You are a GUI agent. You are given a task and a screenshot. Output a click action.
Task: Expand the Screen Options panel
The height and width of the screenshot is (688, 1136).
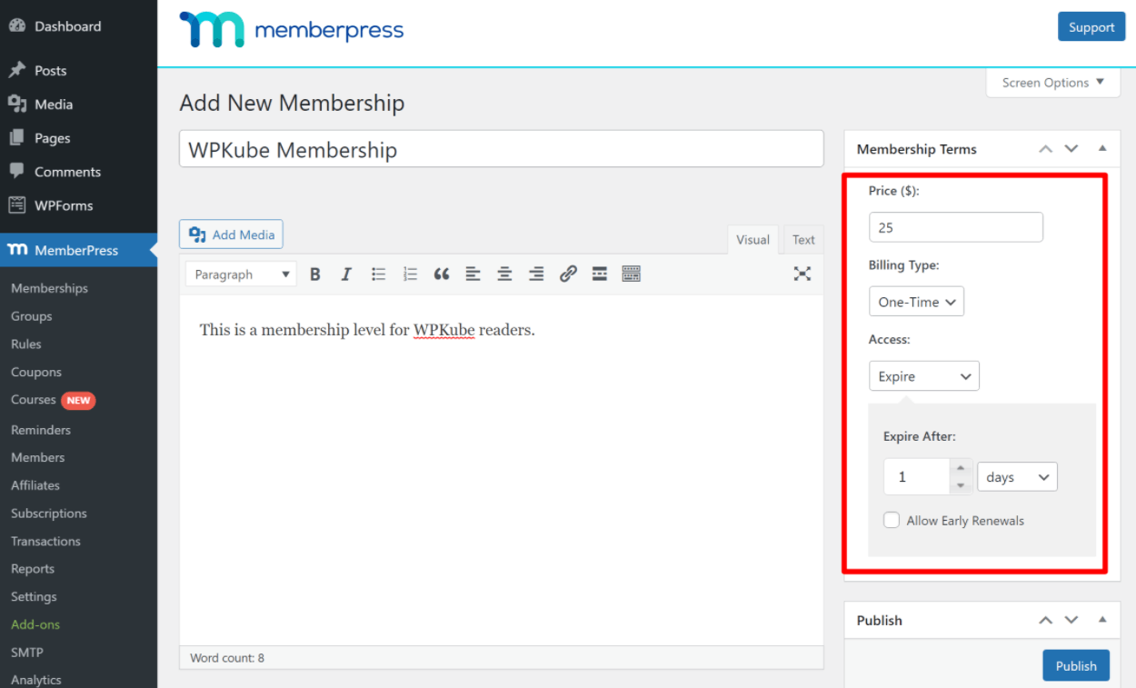click(x=1053, y=83)
